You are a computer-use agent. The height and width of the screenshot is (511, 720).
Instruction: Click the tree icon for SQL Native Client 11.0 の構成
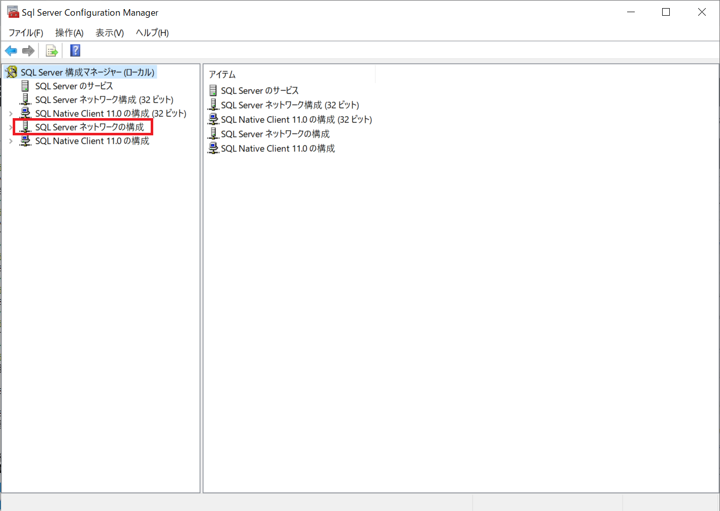25,140
